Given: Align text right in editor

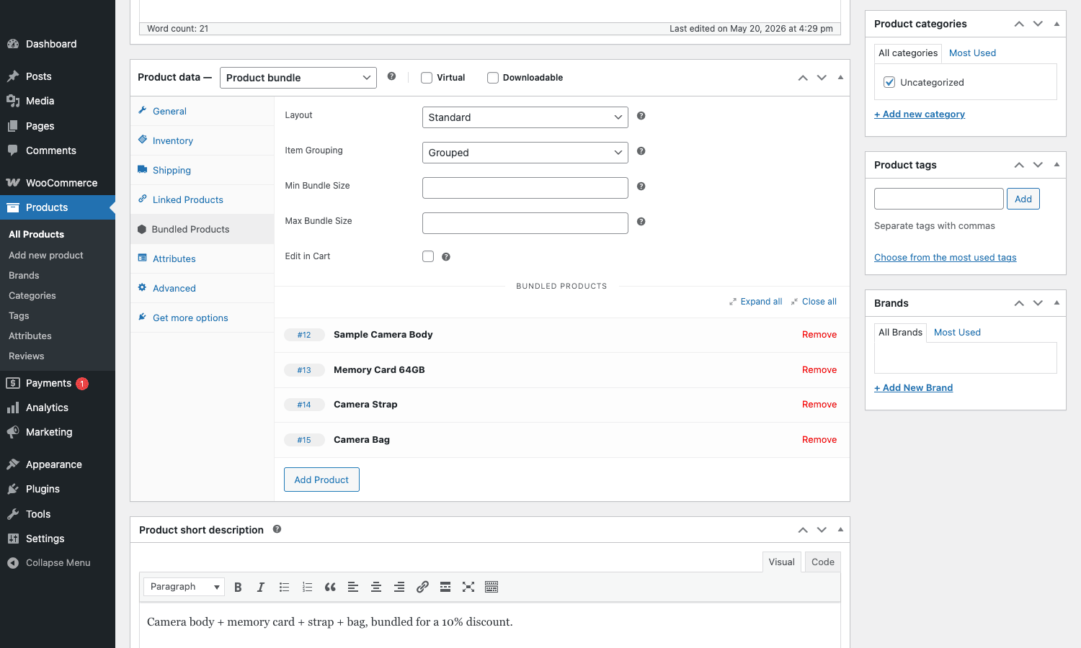Looking at the screenshot, I should (399, 587).
